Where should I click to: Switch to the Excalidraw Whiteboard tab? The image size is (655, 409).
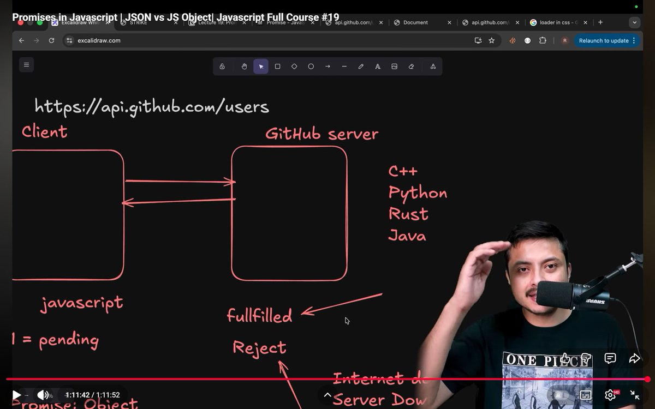(x=82, y=22)
